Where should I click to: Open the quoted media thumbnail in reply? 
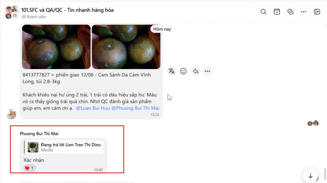(x=33, y=147)
